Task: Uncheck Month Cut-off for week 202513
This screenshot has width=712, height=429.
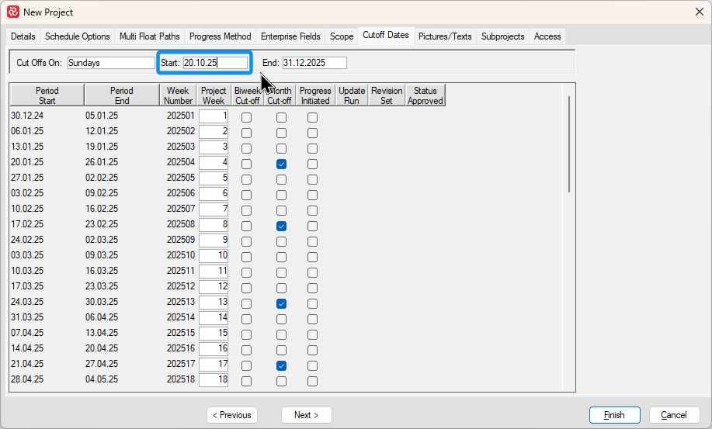Action: pyautogui.click(x=281, y=303)
